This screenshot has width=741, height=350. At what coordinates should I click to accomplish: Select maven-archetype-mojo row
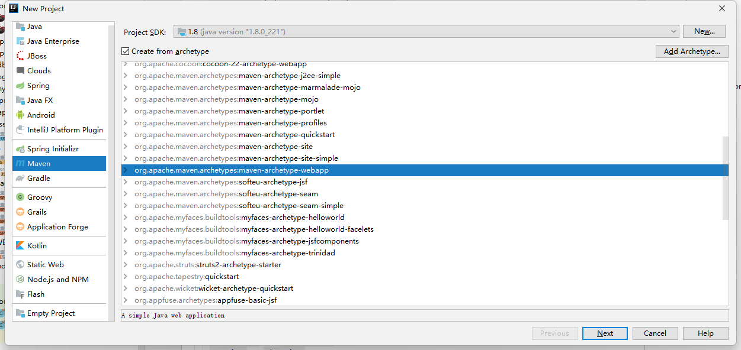click(425, 99)
